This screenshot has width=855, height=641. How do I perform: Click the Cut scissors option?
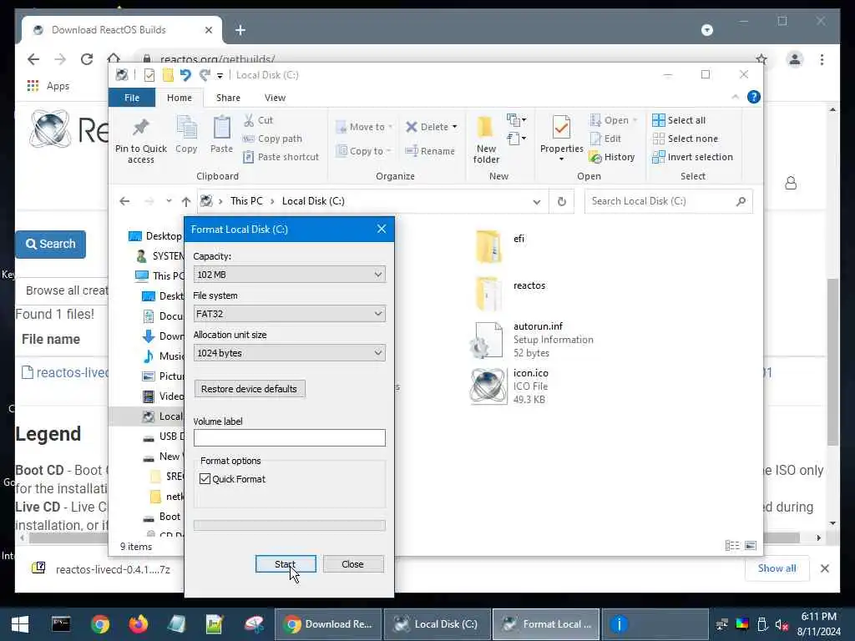tap(259, 120)
